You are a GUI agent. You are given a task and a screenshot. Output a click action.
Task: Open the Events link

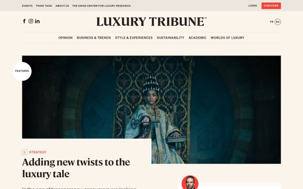pos(27,6)
